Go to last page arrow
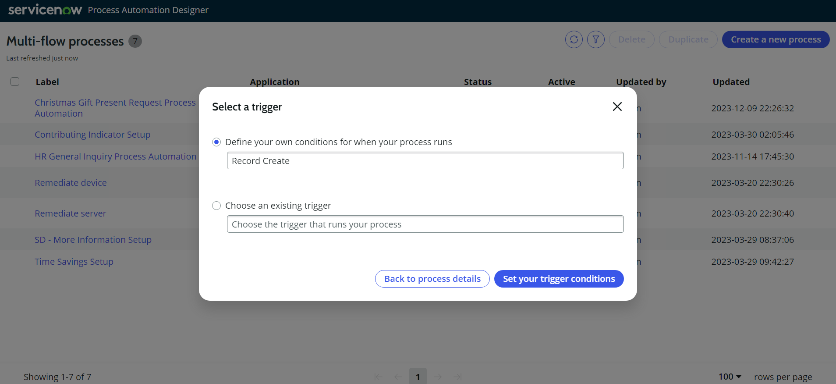This screenshot has height=384, width=836. (458, 377)
